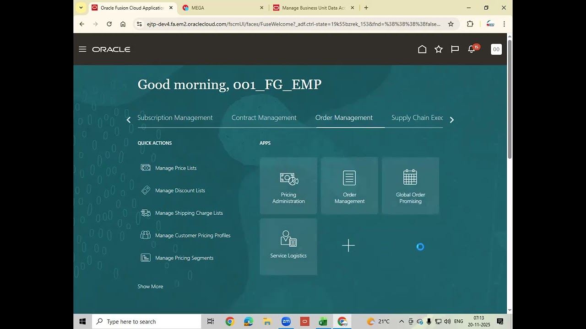This screenshot has width=586, height=329.
Task: Open Order Management app tile
Action: (349, 186)
